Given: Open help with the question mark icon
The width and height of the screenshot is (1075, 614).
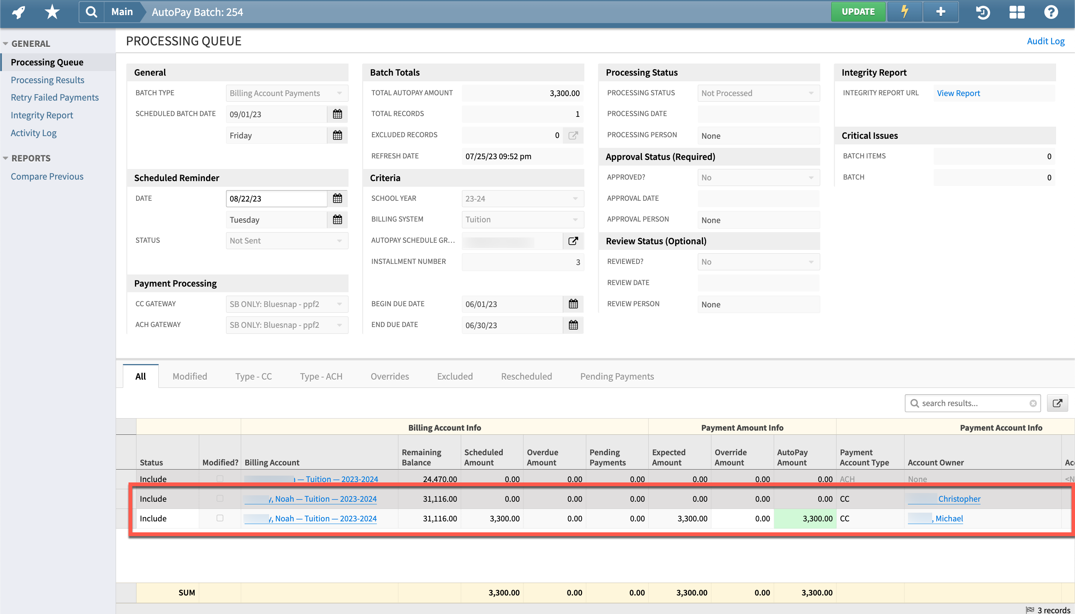Looking at the screenshot, I should click(1050, 12).
